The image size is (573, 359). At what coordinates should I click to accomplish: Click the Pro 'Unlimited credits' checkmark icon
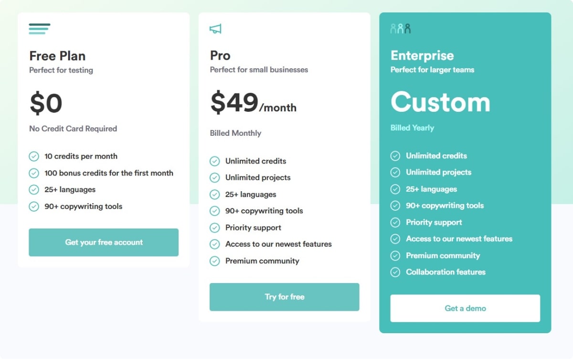215,161
